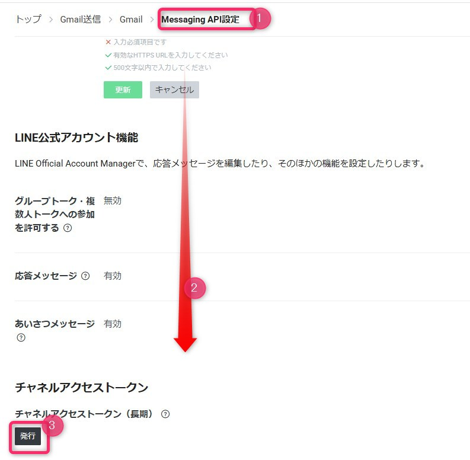Click the チャネルアクセストークン（長期） label
Screen dimensions: 470x460
click(84, 414)
